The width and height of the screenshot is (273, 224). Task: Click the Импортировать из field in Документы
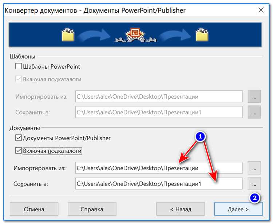[x=159, y=168]
